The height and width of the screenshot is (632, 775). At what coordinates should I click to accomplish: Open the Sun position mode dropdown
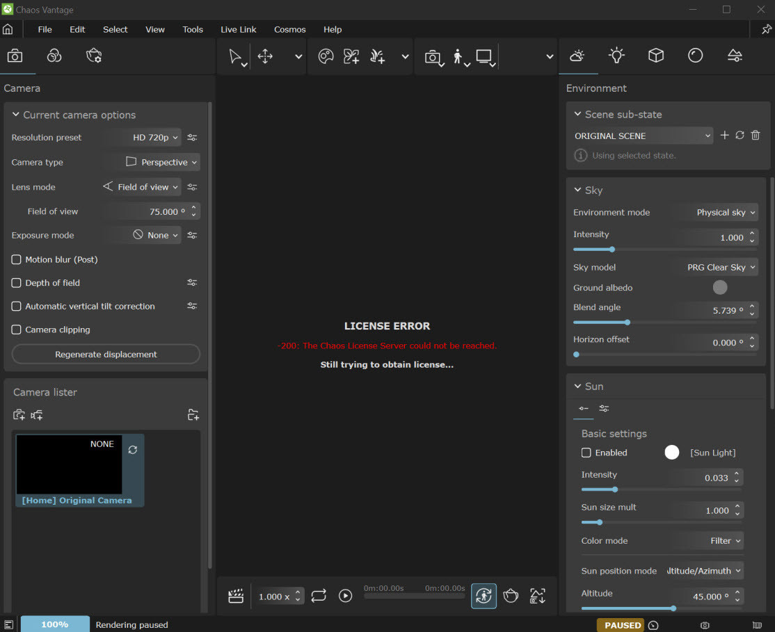pos(704,571)
